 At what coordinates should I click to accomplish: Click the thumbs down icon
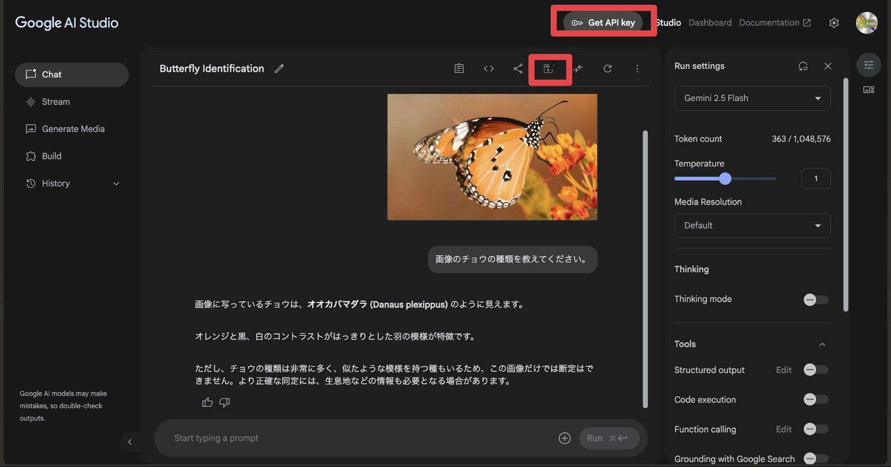click(224, 402)
